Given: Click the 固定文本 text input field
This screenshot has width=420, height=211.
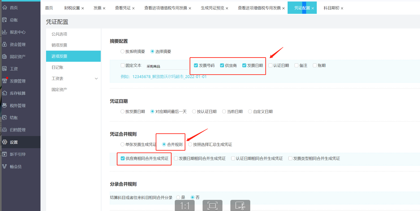Looking at the screenshot, I should (167, 66).
